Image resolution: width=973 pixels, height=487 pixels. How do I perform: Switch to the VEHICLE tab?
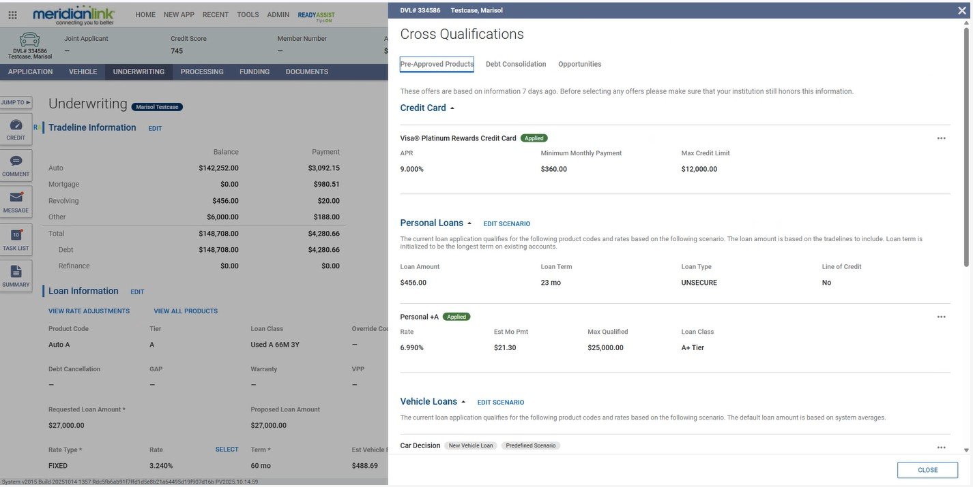[x=83, y=72]
